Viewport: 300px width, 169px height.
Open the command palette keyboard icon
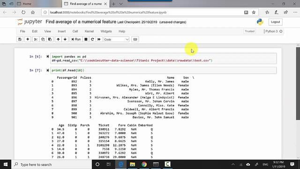pyautogui.click(x=135, y=39)
